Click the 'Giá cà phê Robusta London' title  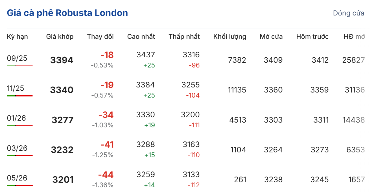click(x=67, y=13)
